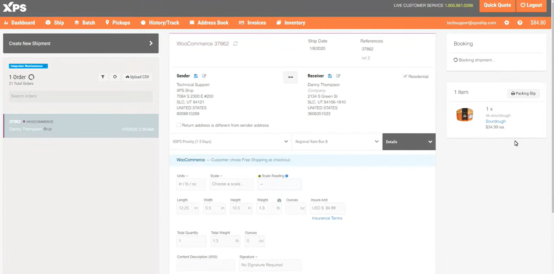Save sender address using the address book icon

(195, 76)
